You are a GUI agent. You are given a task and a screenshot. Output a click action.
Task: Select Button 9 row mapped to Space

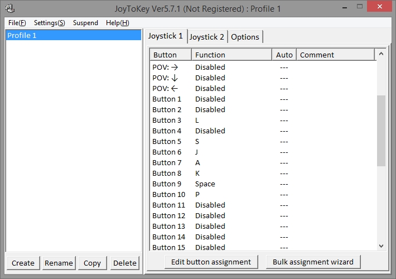coord(263,184)
